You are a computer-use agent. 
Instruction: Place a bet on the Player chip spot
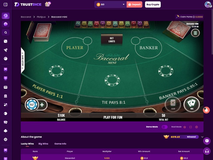(x=56, y=71)
